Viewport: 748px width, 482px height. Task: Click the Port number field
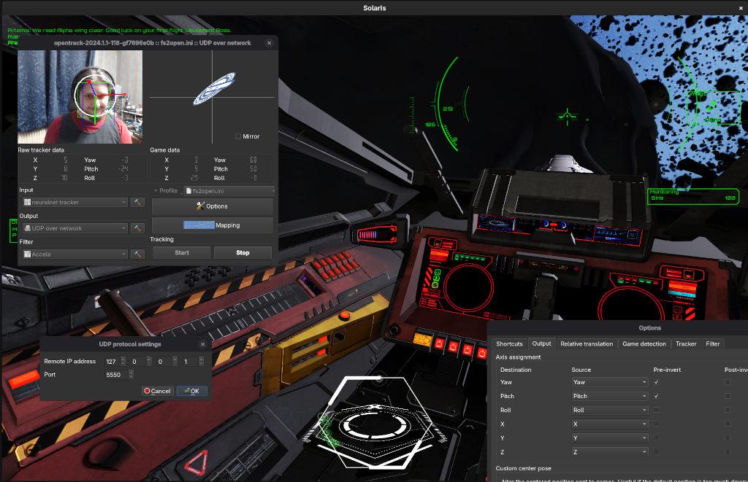pos(115,375)
